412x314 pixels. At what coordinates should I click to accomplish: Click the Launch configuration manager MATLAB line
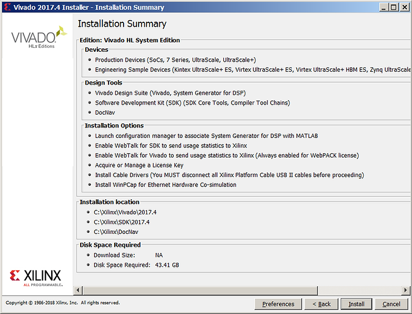tap(206, 136)
